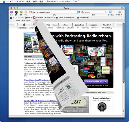Click the Developer sub-navigation link
The image size is (129, 122).
point(95,28)
